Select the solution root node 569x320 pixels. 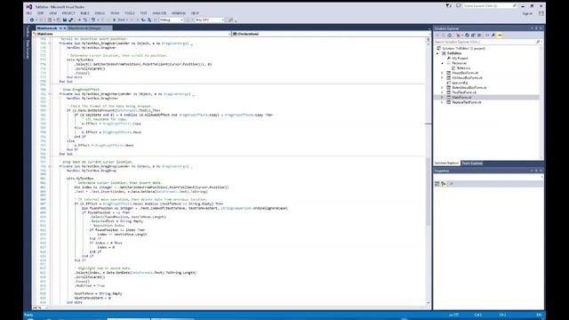tap(463, 48)
